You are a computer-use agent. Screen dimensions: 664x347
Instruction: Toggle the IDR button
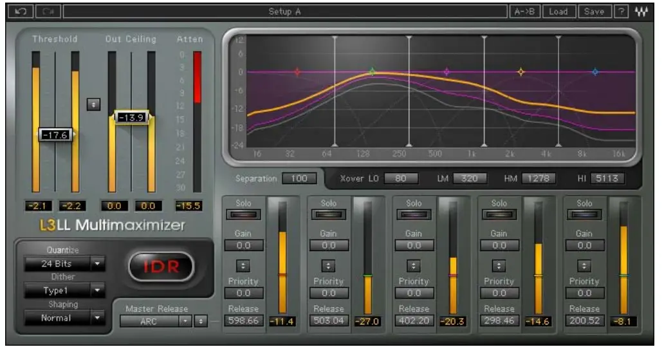coord(161,267)
